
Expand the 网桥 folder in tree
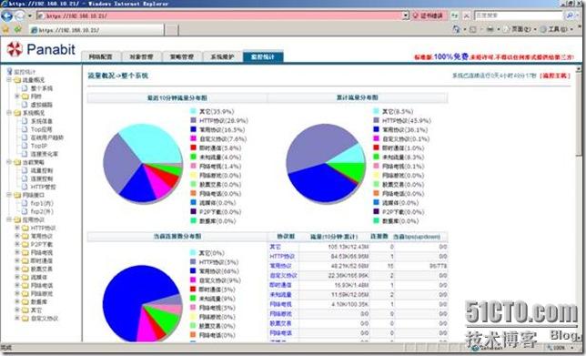[x=16, y=97]
